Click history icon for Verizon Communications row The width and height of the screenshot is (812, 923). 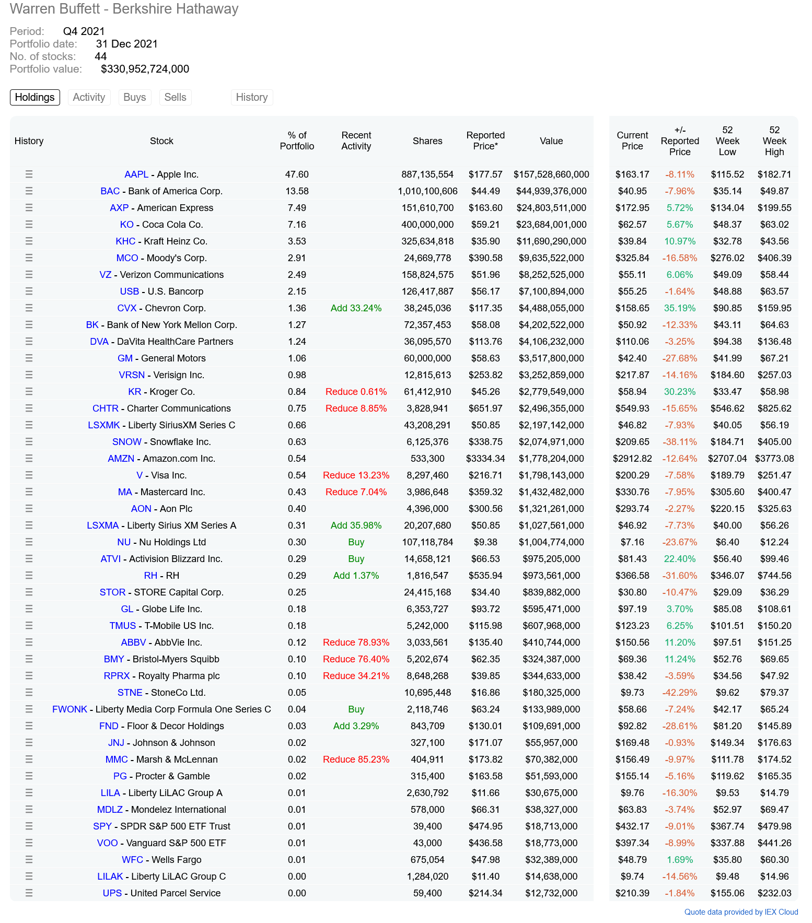click(x=29, y=275)
